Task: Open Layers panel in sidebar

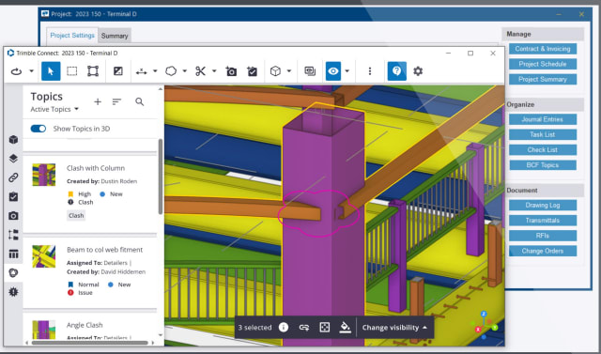Action: (x=13, y=159)
